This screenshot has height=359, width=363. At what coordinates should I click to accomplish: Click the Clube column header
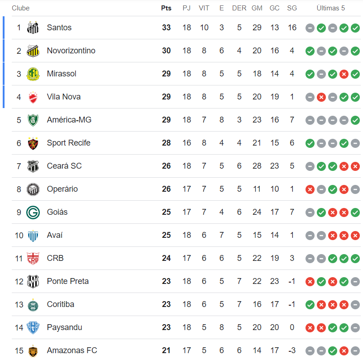20,8
